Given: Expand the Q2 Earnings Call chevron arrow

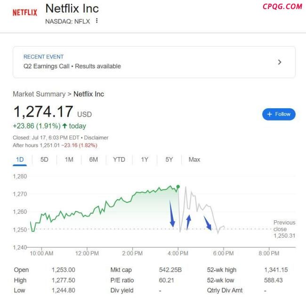Looking at the screenshot, I should [280, 62].
